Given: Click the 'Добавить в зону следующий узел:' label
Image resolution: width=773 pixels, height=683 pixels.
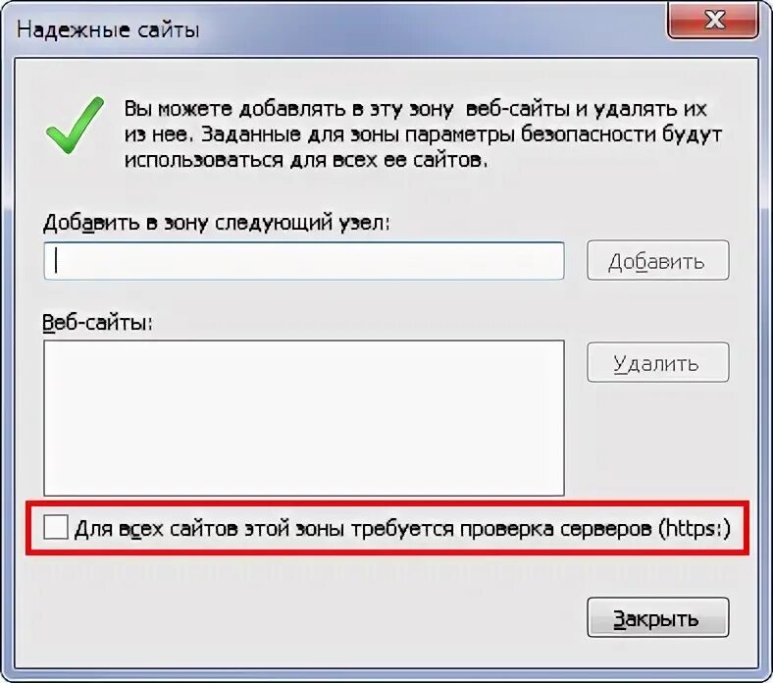Looking at the screenshot, I should tap(217, 223).
